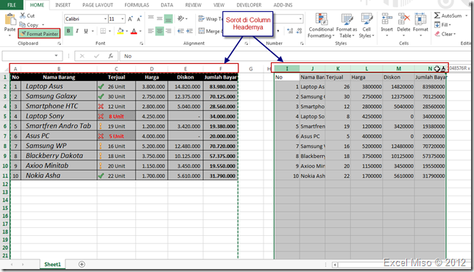This screenshot has width=474, height=272.
Task: Toggle Italic formatting
Action: pyautogui.click(x=77, y=31)
